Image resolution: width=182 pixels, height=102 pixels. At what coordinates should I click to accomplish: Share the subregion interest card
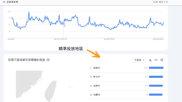(162, 60)
